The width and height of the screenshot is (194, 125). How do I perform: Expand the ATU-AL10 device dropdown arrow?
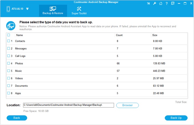27,9
